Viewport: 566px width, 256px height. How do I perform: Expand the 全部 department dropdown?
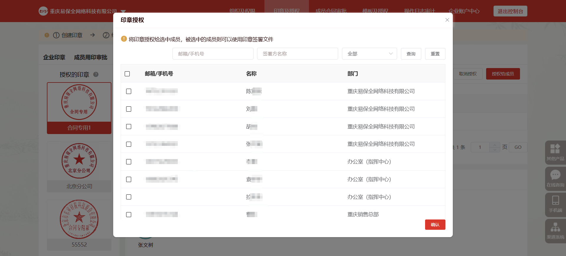coord(369,54)
